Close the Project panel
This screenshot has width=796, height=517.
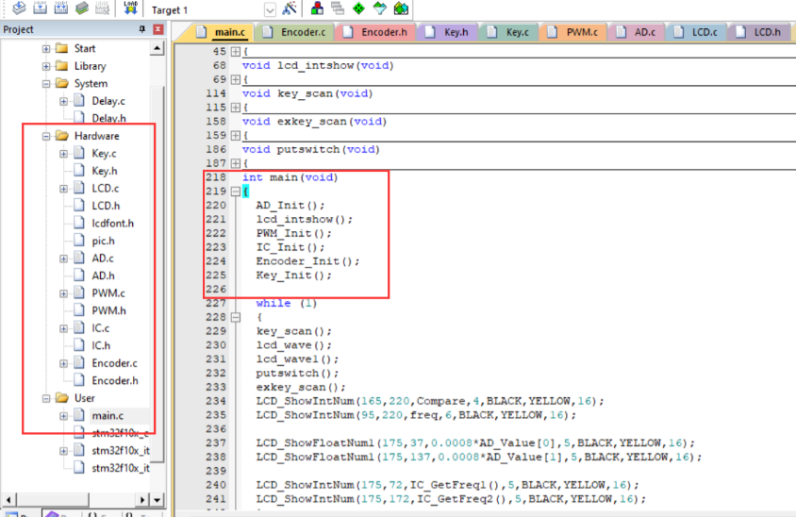tap(158, 29)
